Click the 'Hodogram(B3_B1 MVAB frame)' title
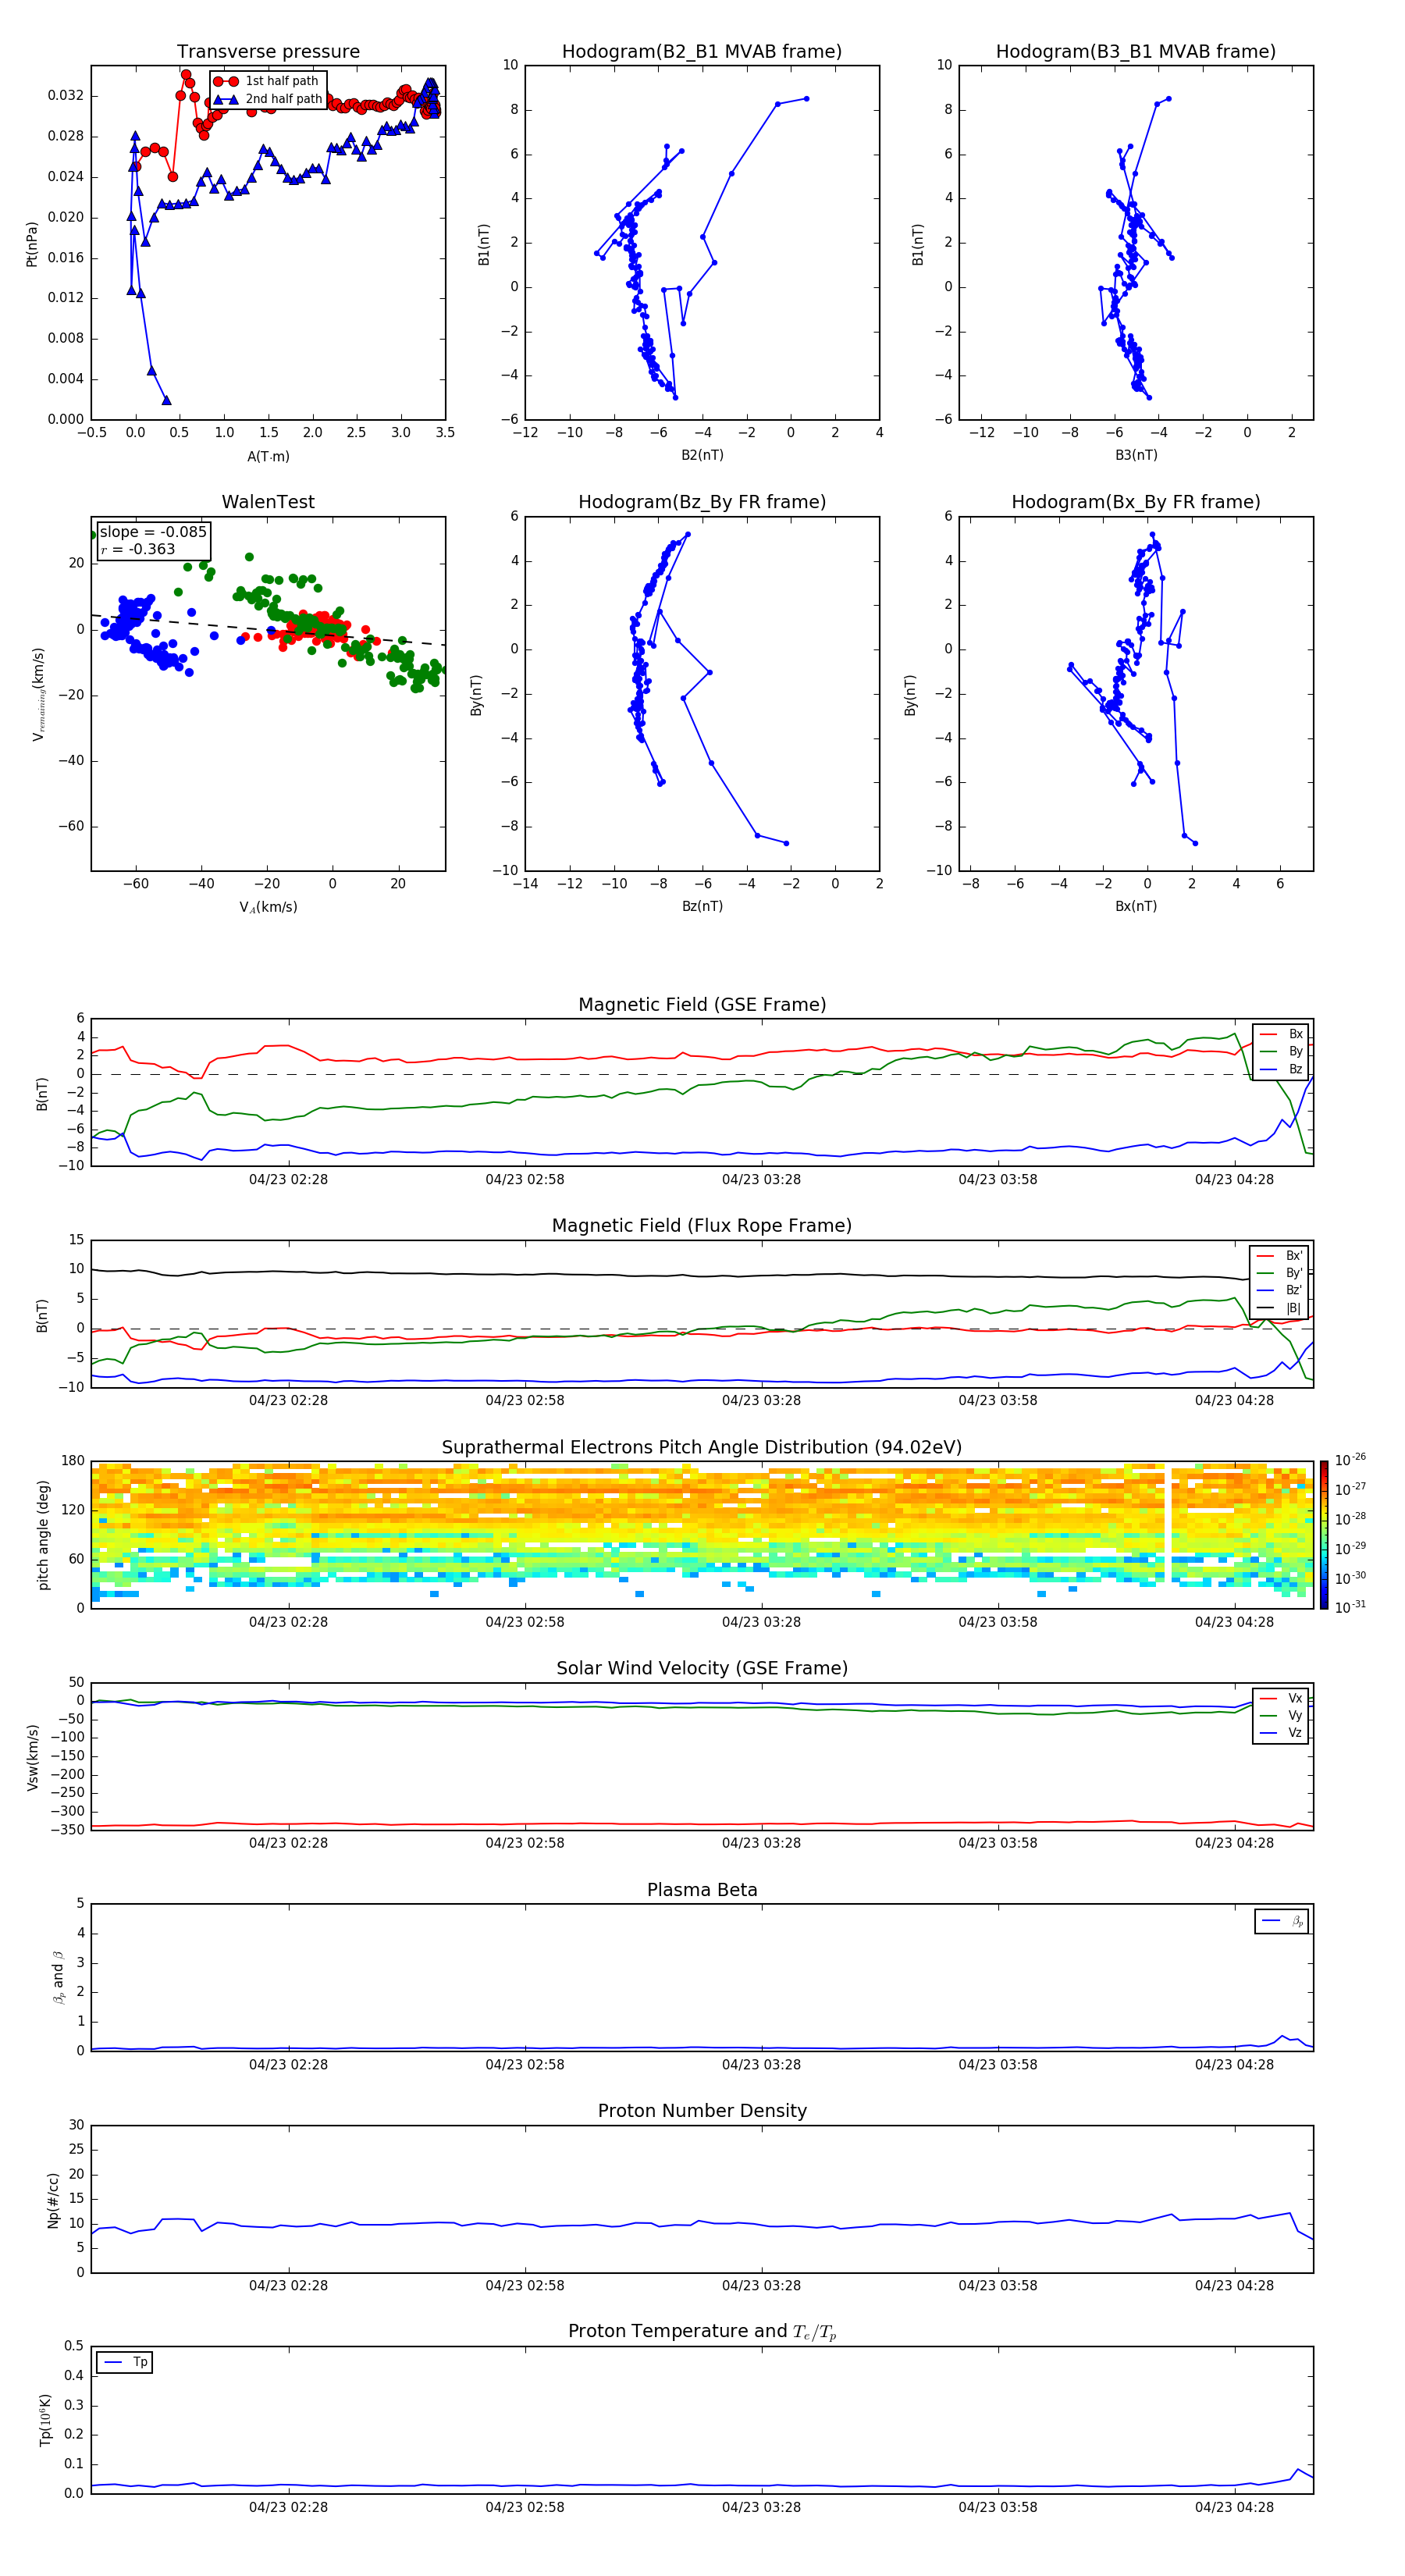Image resolution: width=1405 pixels, height=2576 pixels. pos(1136,52)
